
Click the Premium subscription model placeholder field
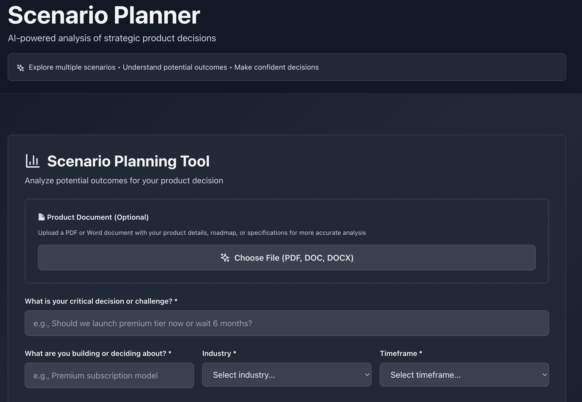point(109,375)
